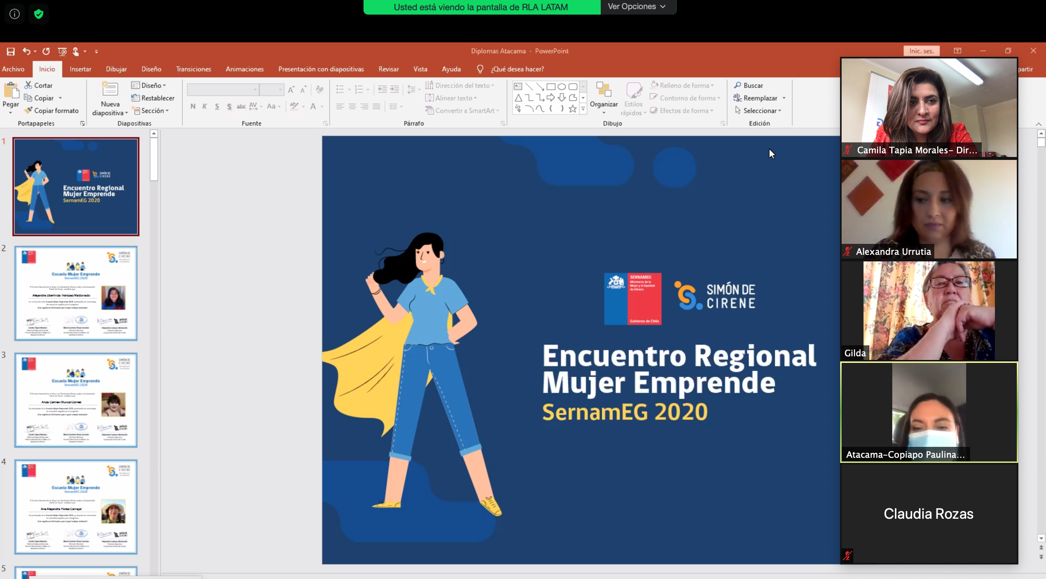Viewport: 1046px width, 579px height.
Task: Decrease font size icon
Action: (x=303, y=89)
